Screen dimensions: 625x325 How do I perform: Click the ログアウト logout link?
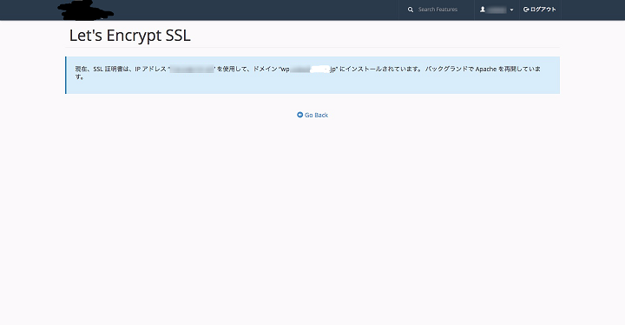(x=539, y=10)
